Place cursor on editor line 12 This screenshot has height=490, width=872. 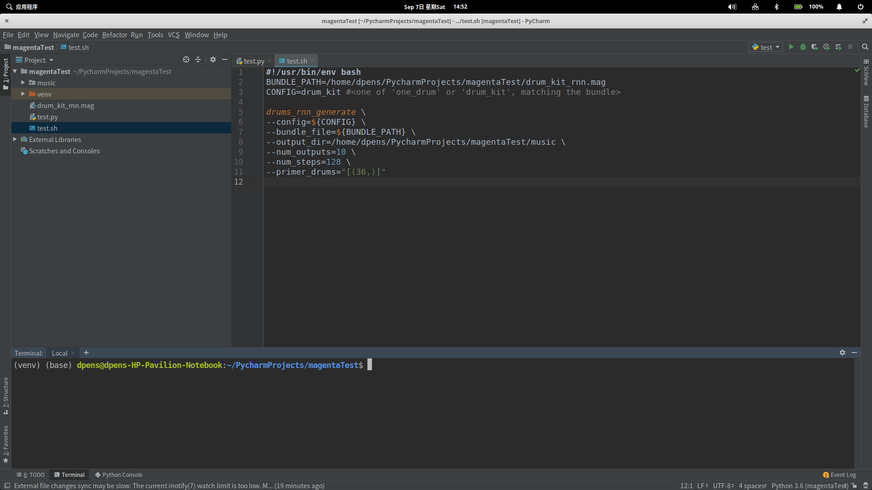tap(561, 182)
